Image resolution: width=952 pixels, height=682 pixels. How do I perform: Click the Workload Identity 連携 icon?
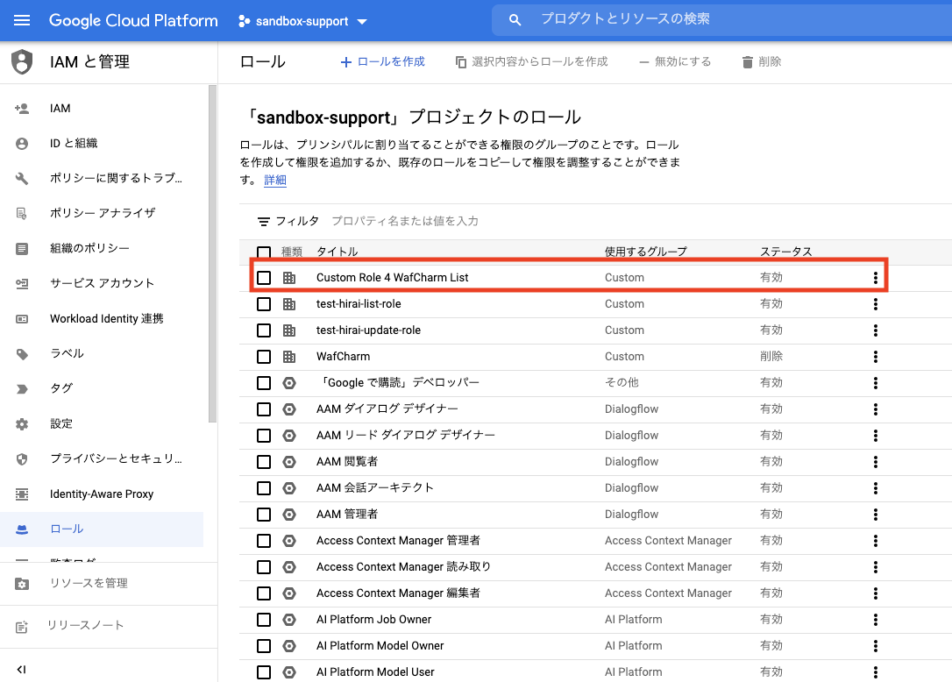click(22, 319)
